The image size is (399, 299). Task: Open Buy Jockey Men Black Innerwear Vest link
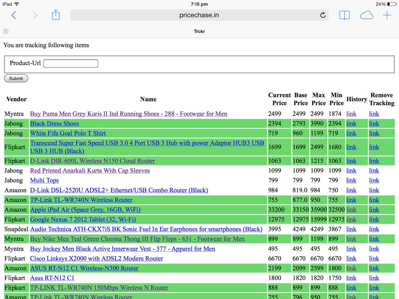(x=122, y=249)
